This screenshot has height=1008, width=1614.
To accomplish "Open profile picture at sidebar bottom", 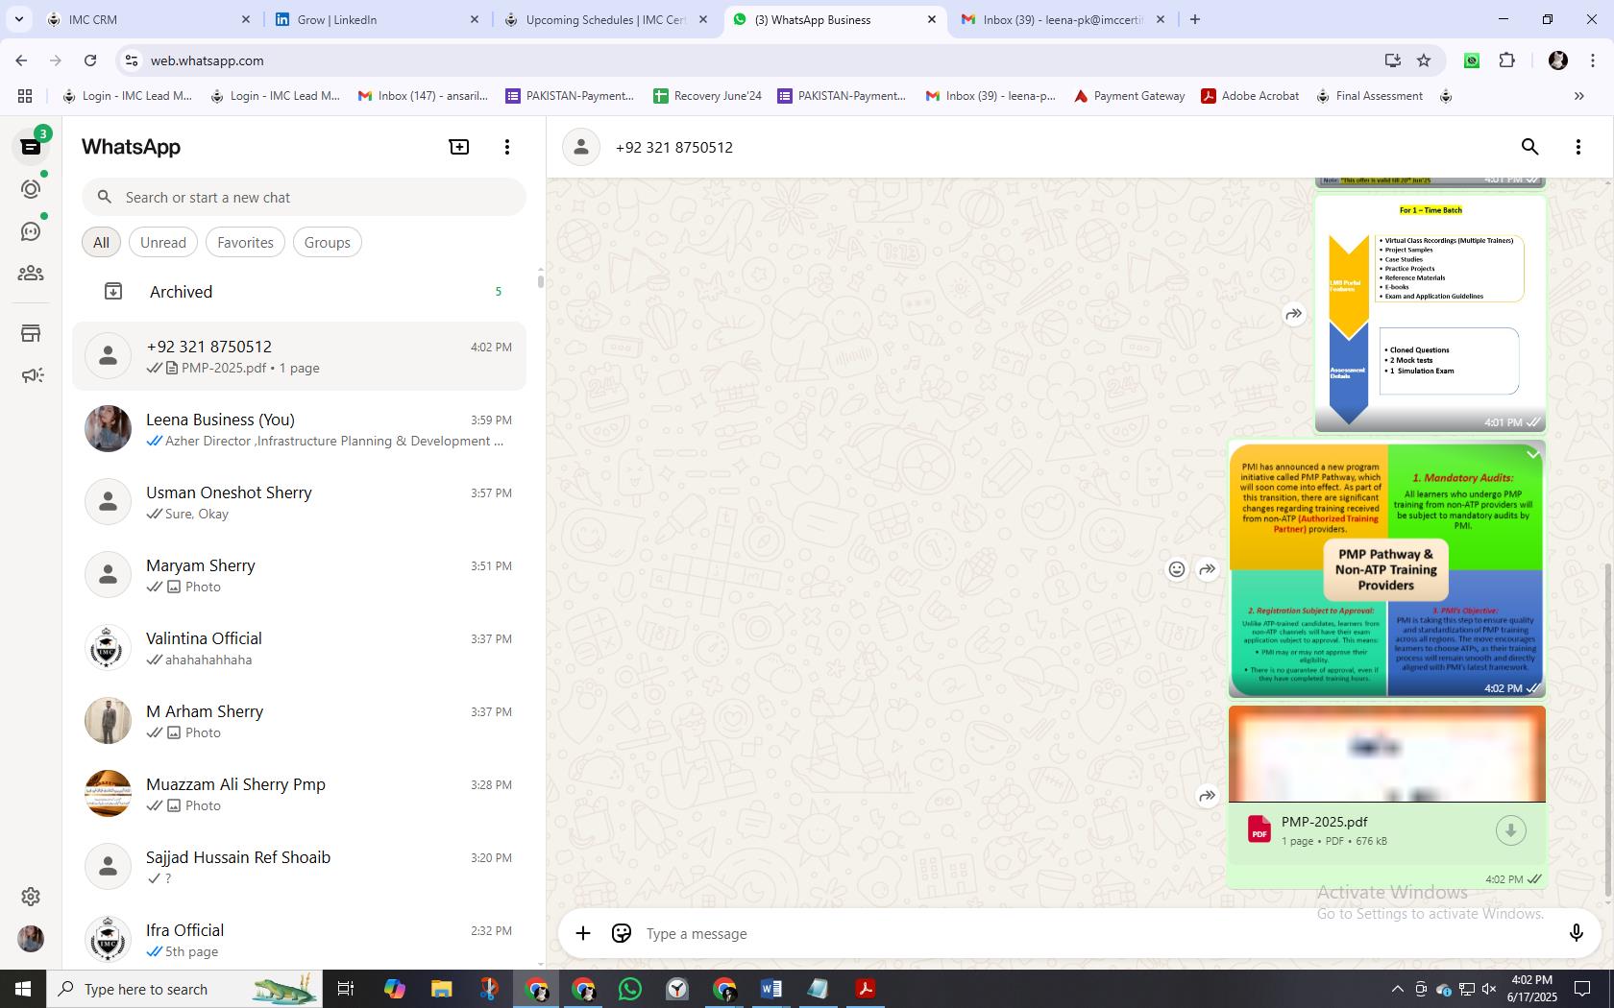I will [31, 939].
